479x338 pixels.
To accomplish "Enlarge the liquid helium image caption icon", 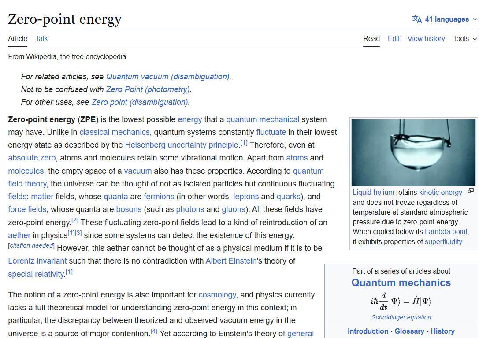I will click(x=471, y=191).
